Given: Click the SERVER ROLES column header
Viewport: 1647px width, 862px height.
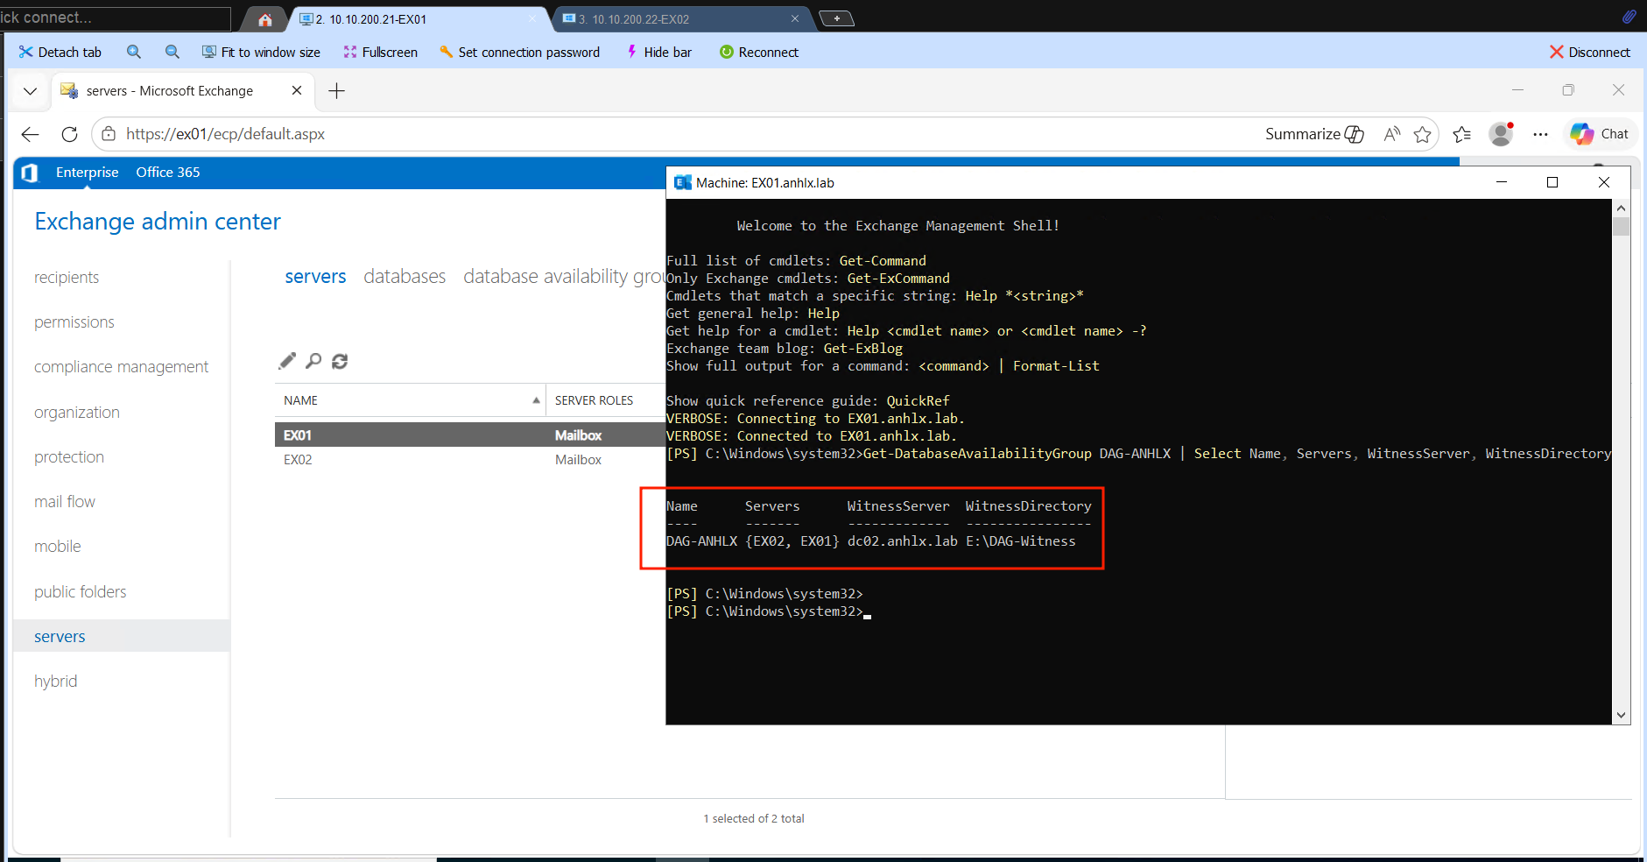Looking at the screenshot, I should click(x=594, y=400).
